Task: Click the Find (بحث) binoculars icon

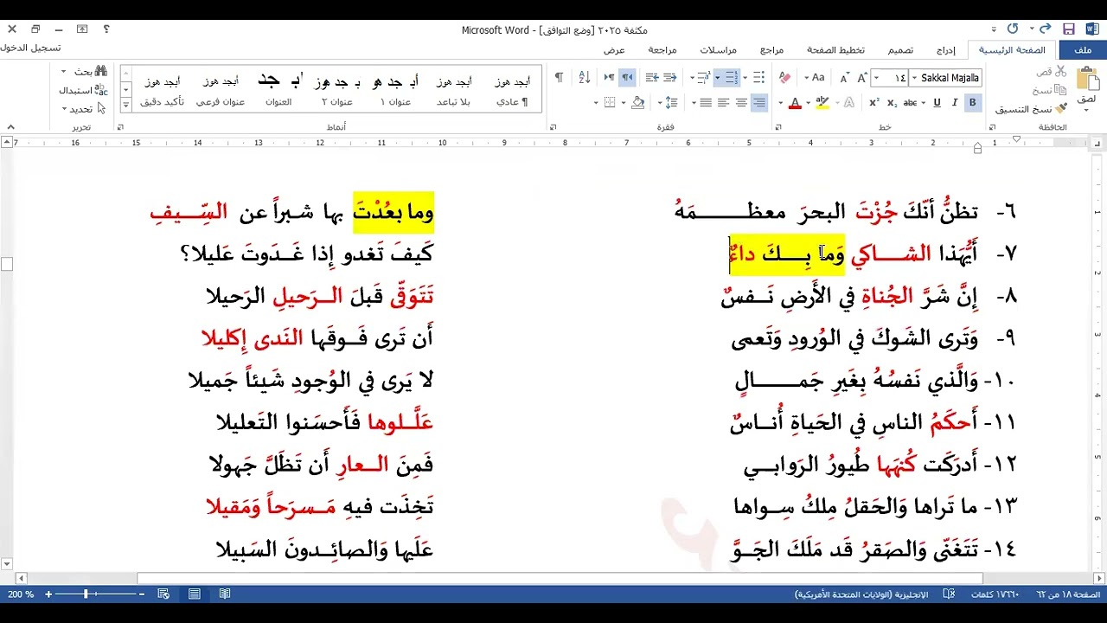Action: (x=101, y=71)
